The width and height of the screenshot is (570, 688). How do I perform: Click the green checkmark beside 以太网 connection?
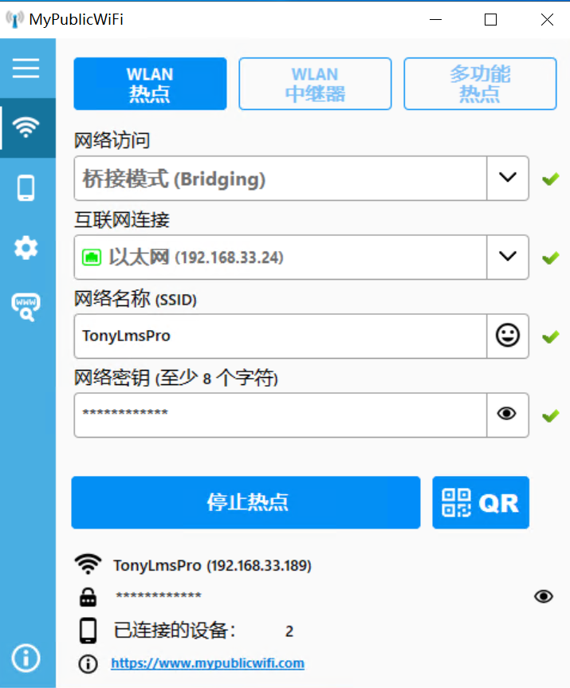tap(550, 258)
